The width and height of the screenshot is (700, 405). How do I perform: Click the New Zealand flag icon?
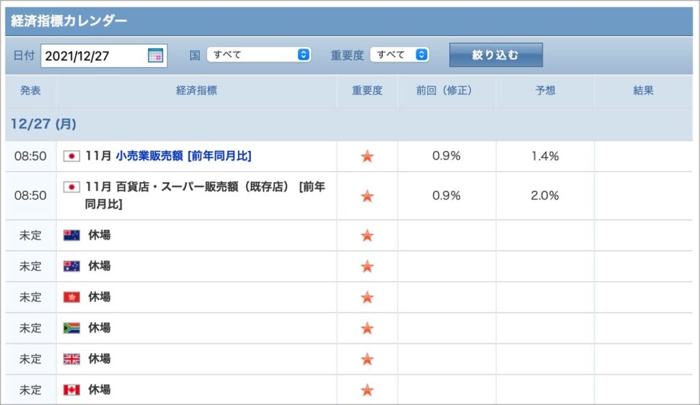click(71, 235)
